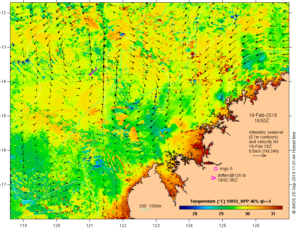The width and height of the screenshot is (296, 229).
Task: Click the latitude axis label '-16'
Action: (x=4, y=150)
